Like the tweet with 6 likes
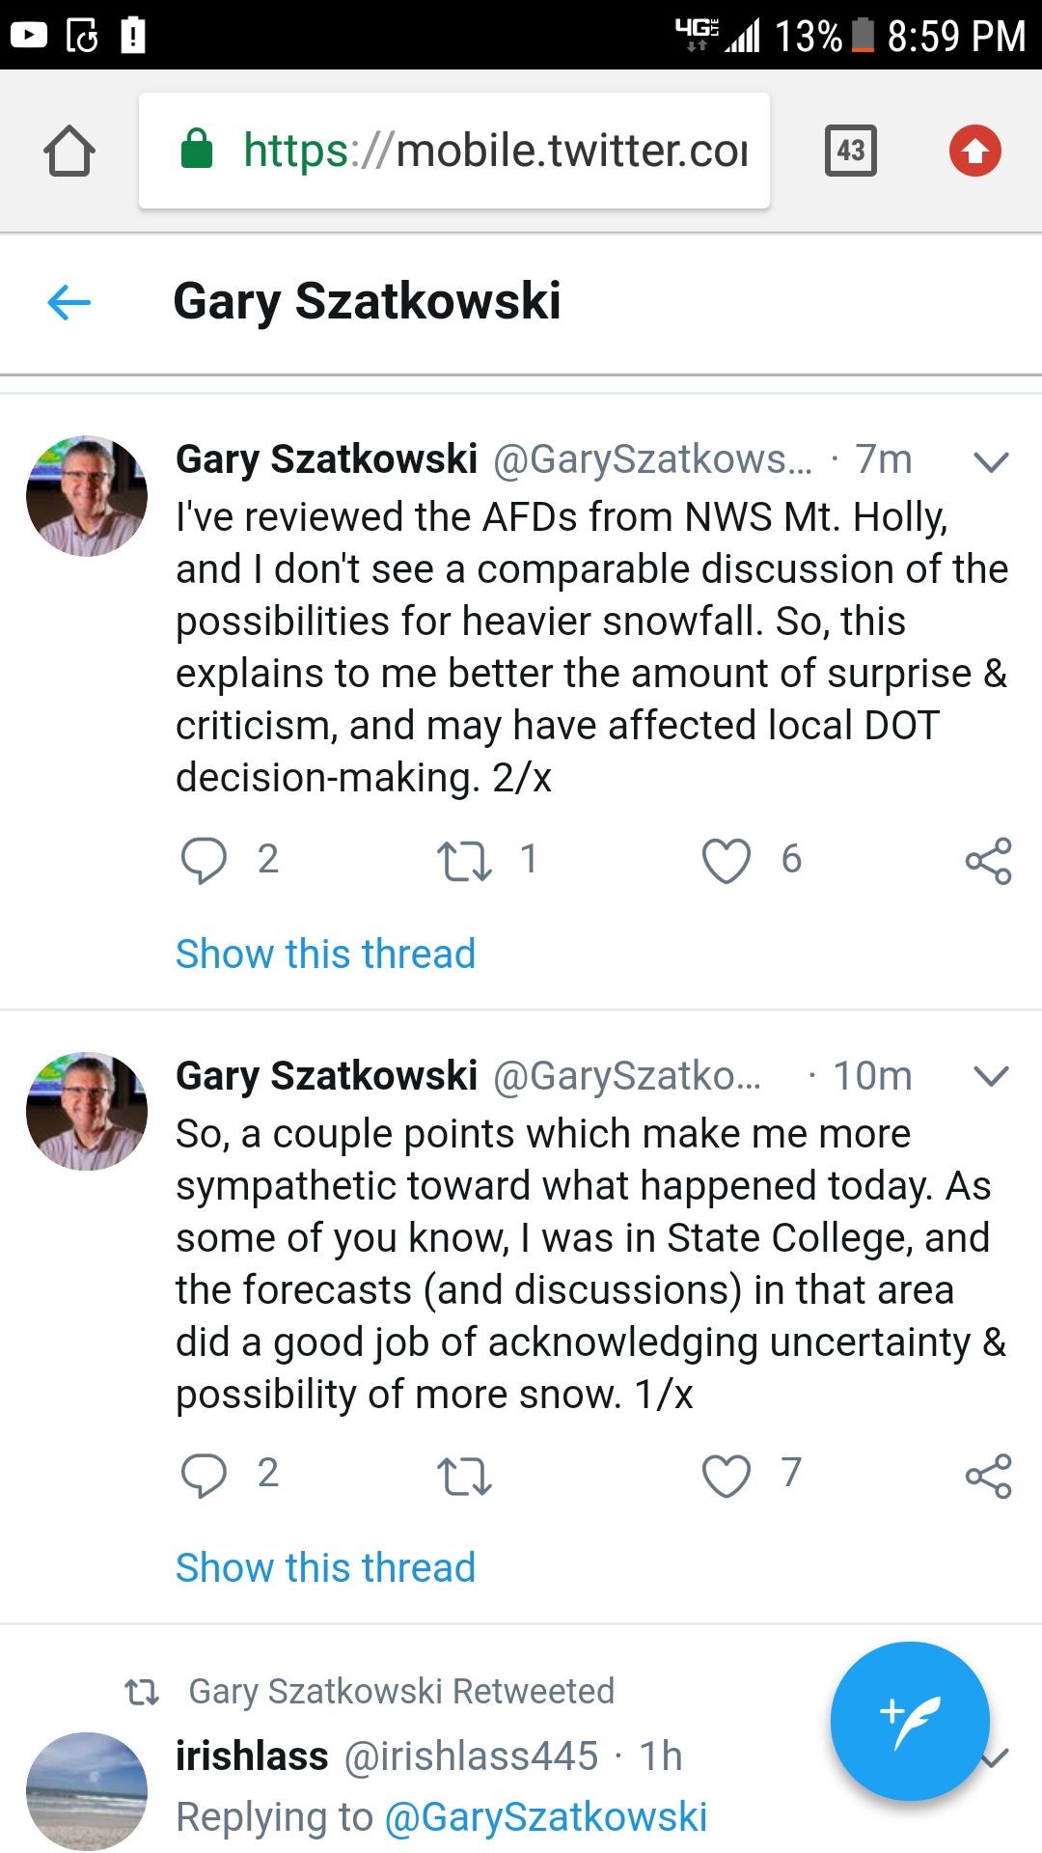The image size is (1042, 1853). [x=726, y=861]
